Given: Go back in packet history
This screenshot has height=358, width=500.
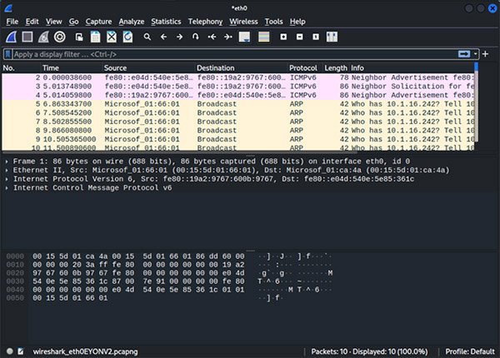Looking at the screenshot, I should (x=163, y=37).
